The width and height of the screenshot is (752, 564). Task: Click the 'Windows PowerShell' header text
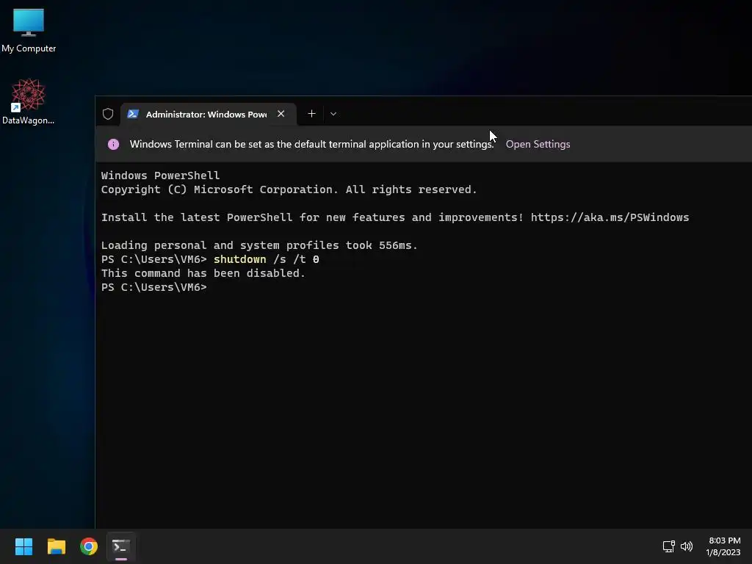coord(160,176)
